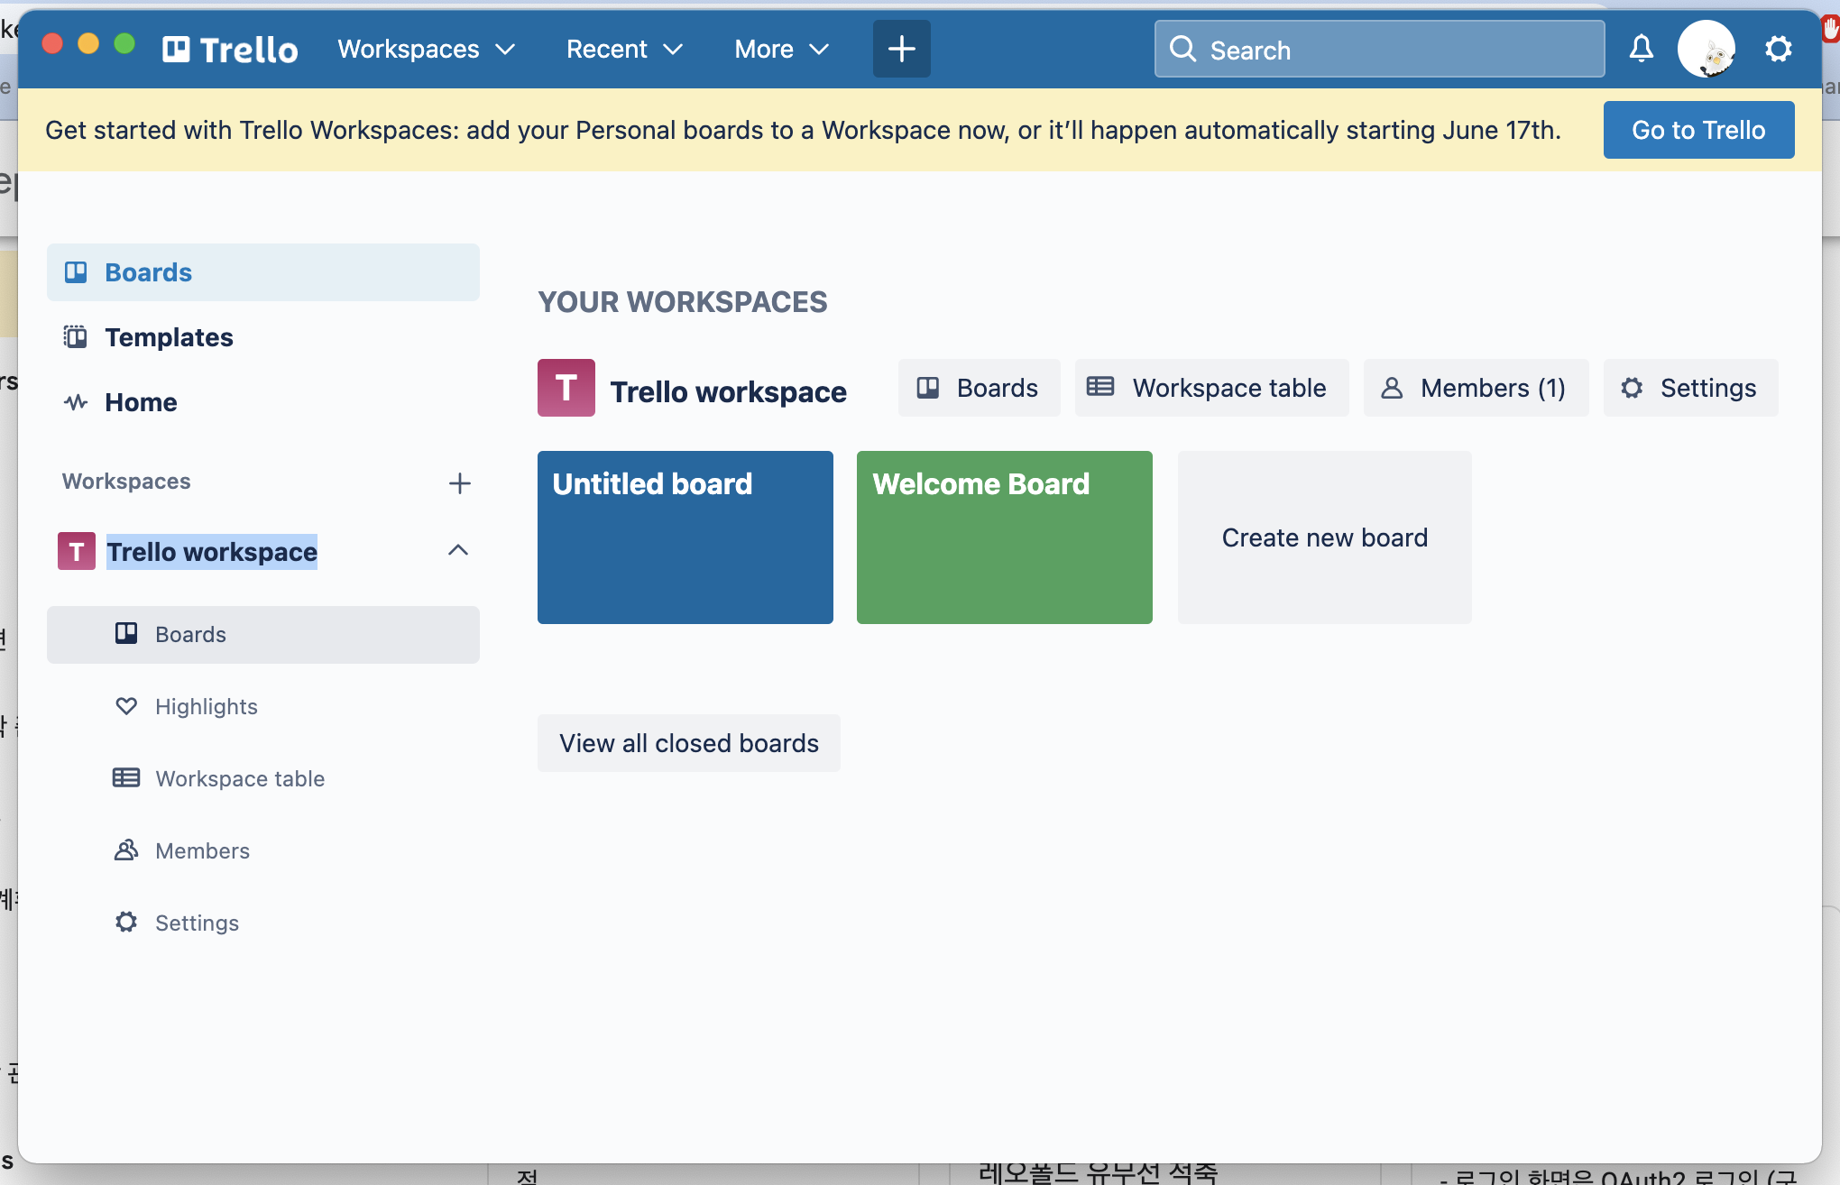The height and width of the screenshot is (1185, 1840).
Task: Open the blue Untitled board tile
Action: pos(685,537)
